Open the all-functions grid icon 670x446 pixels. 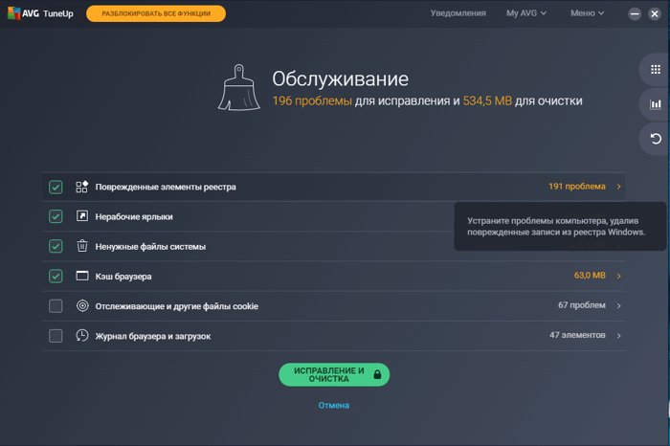pos(656,69)
